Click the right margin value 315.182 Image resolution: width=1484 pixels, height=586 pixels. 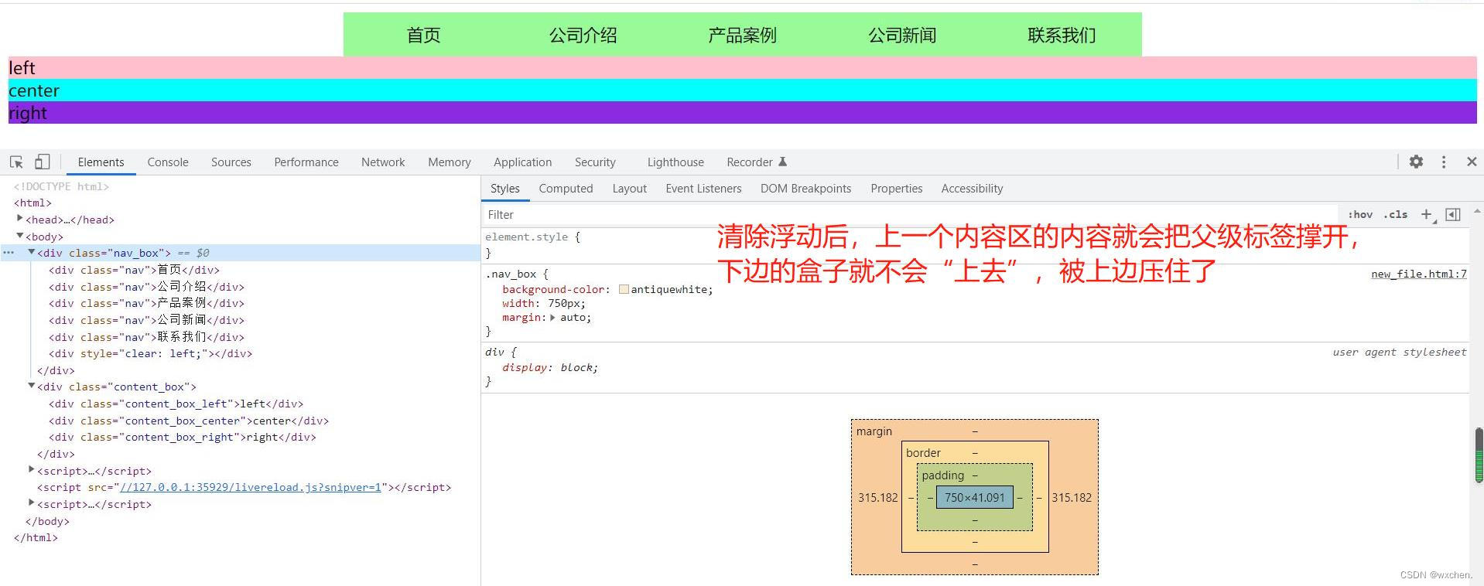[x=1072, y=497]
